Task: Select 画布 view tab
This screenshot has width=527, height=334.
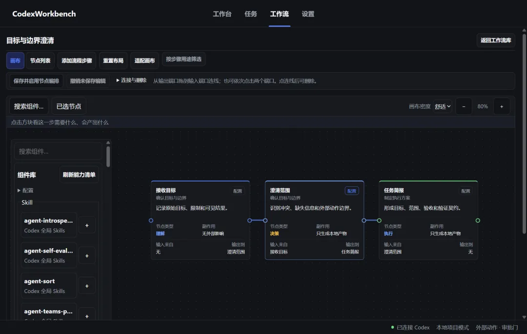Action: pos(15,60)
